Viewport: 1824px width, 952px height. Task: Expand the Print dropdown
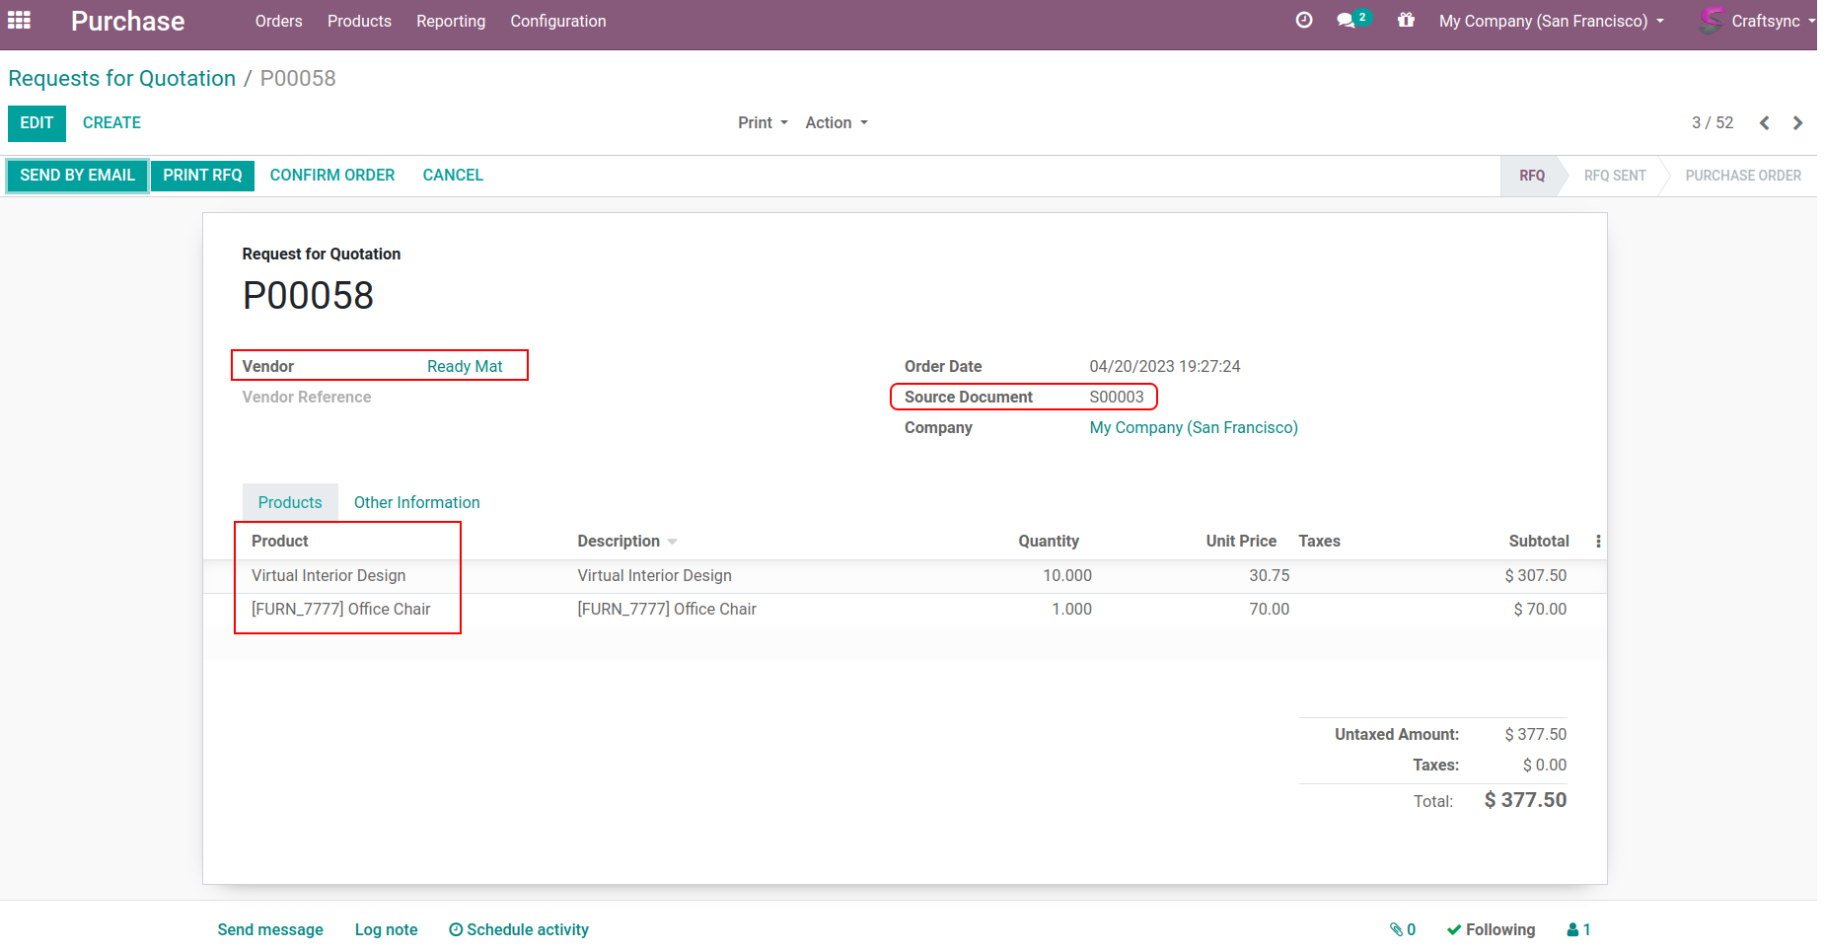coord(763,123)
